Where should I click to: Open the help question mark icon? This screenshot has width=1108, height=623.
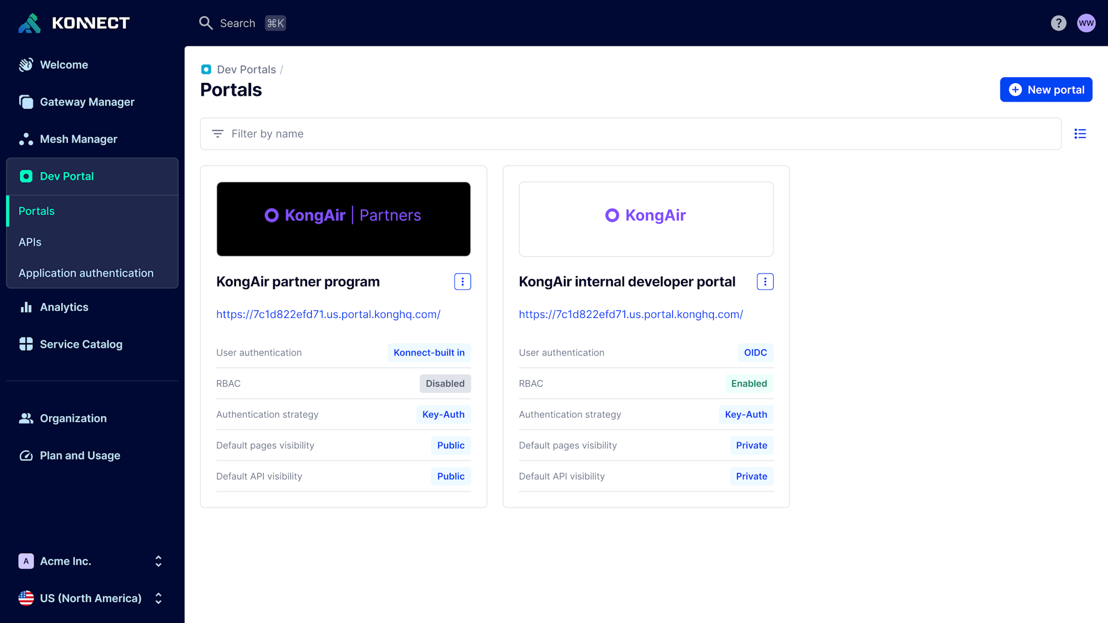pos(1058,23)
